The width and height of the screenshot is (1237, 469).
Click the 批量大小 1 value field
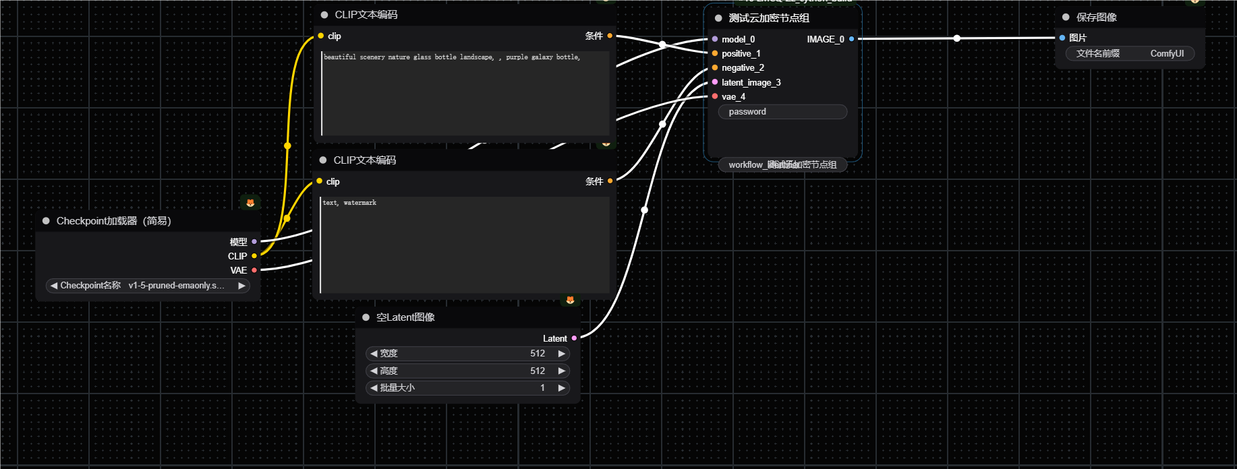point(467,388)
